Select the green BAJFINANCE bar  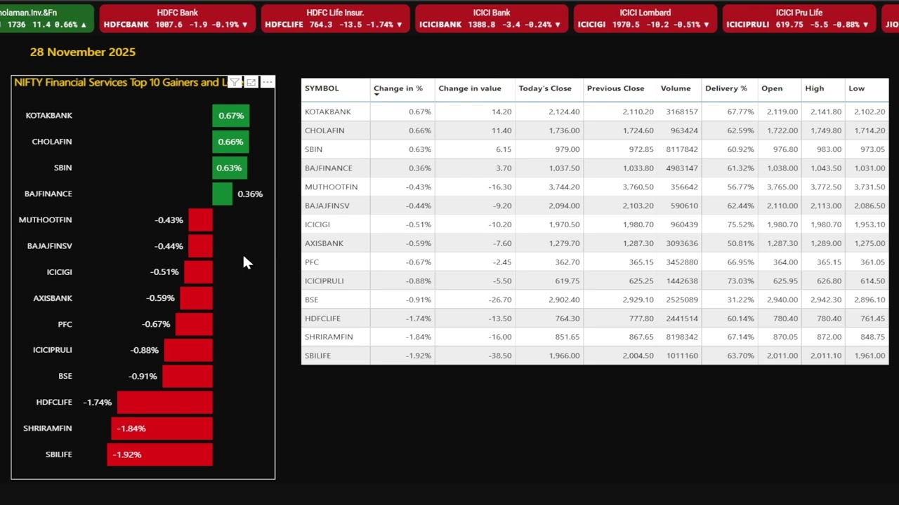click(x=222, y=194)
